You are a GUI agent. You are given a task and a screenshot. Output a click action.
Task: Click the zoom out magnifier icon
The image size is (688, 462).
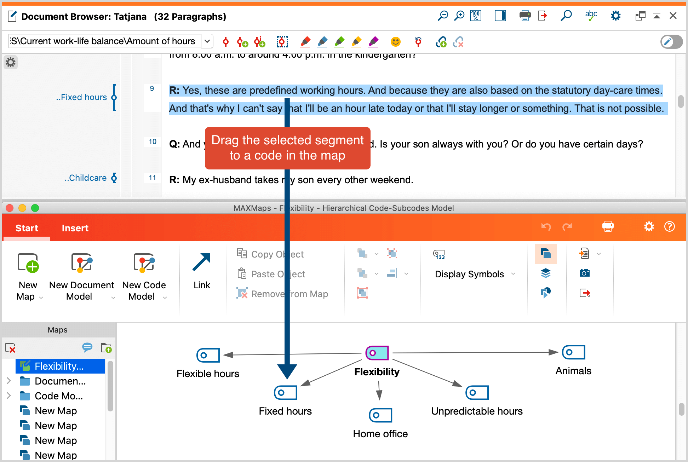point(443,16)
